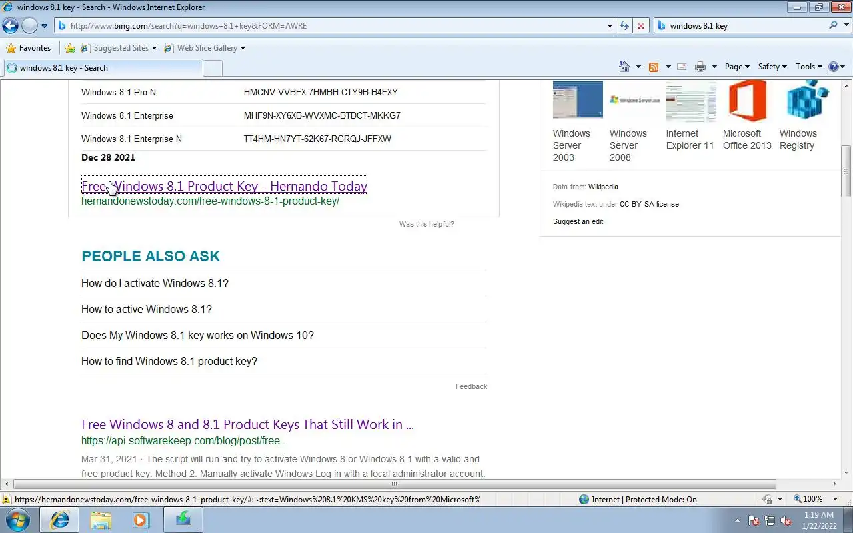Open Windows Media Player taskbar icon
Image resolution: width=853 pixels, height=533 pixels.
click(x=141, y=520)
